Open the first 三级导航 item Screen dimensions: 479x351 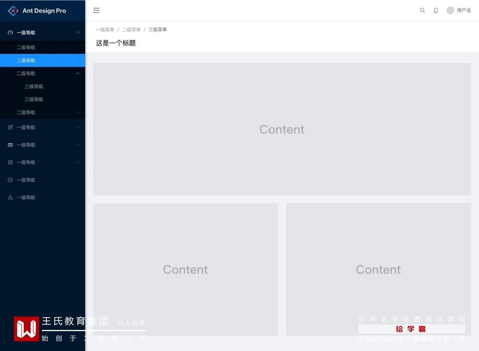(43, 87)
